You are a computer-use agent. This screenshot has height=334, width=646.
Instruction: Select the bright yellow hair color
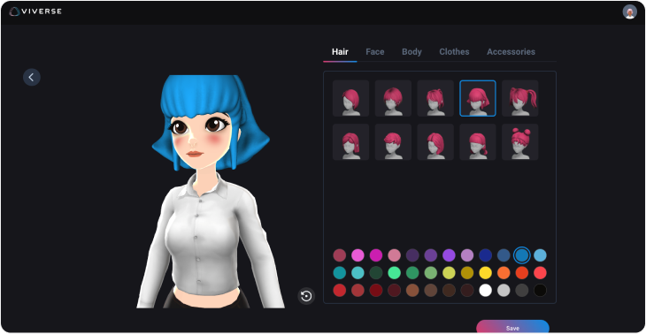coord(485,273)
